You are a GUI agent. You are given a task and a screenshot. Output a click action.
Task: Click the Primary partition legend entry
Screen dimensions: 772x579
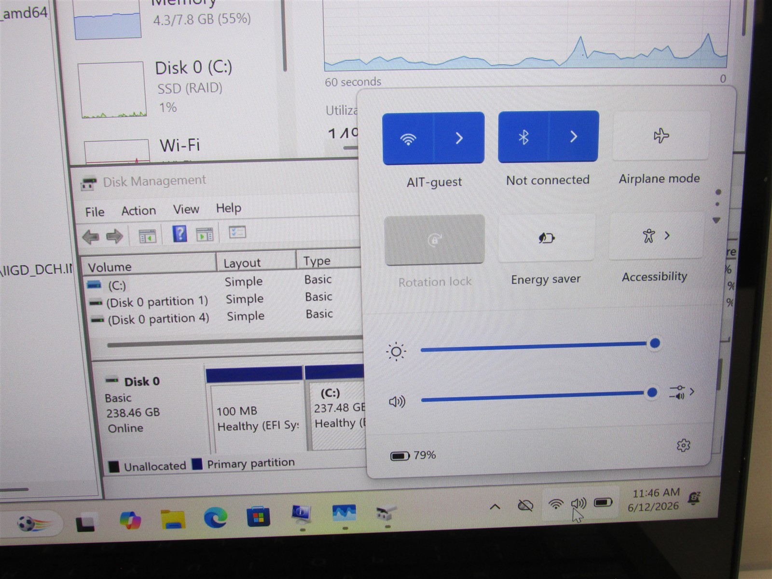click(x=244, y=463)
